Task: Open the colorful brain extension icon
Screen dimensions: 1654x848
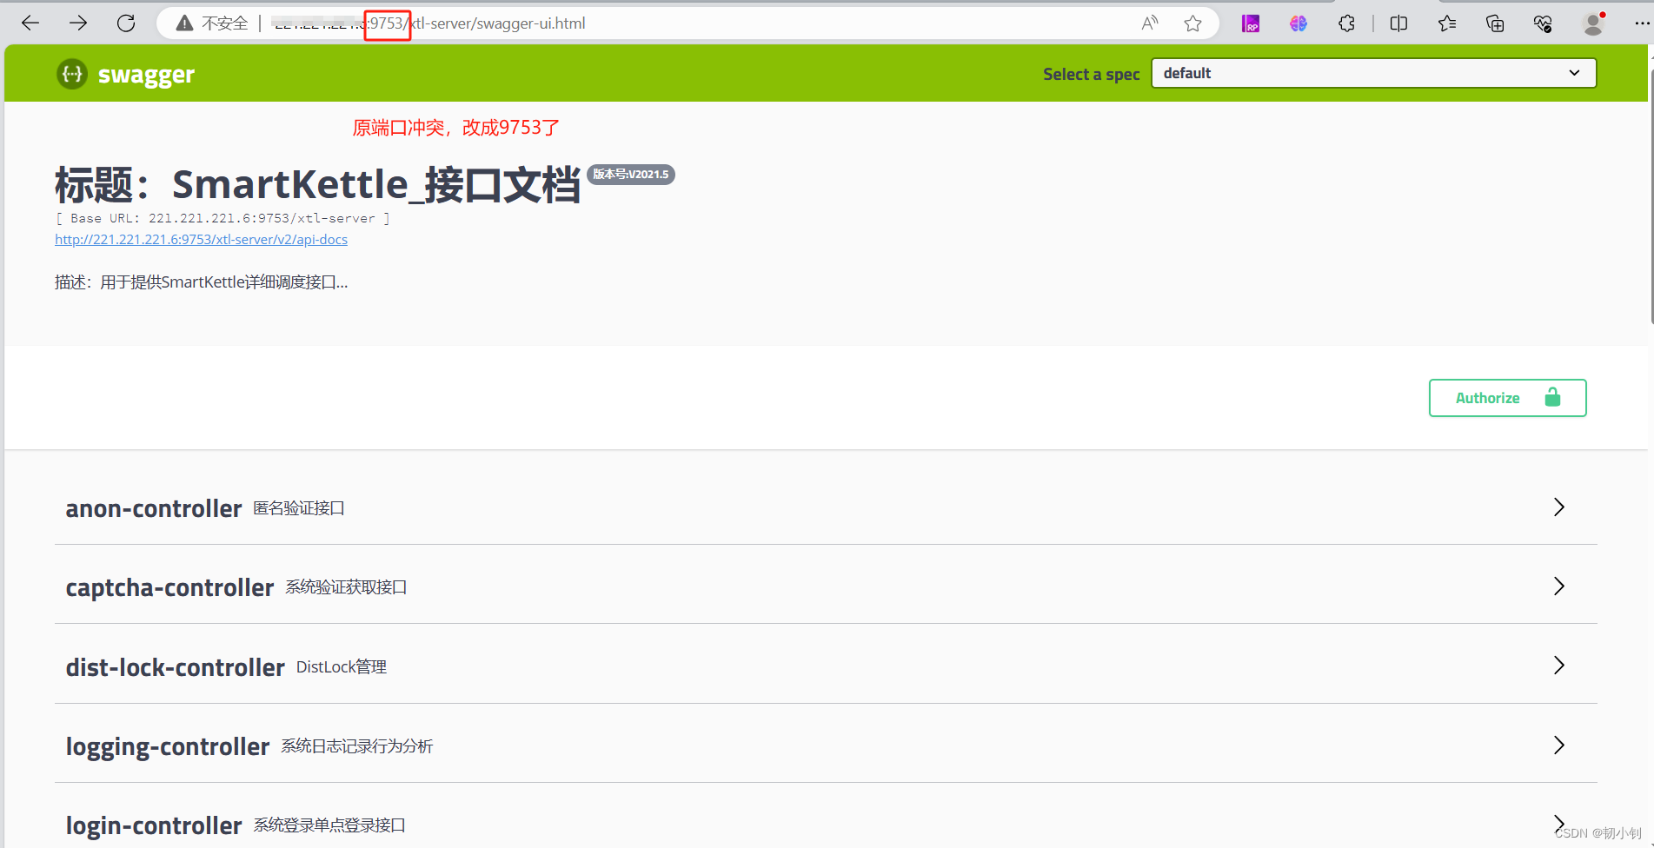Action: point(1299,23)
